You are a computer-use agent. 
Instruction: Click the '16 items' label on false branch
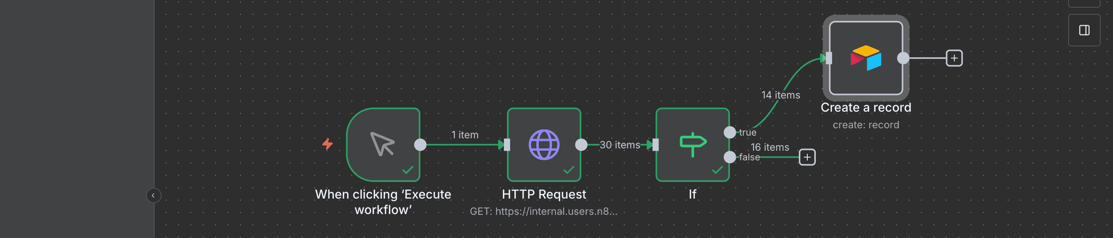click(x=769, y=147)
